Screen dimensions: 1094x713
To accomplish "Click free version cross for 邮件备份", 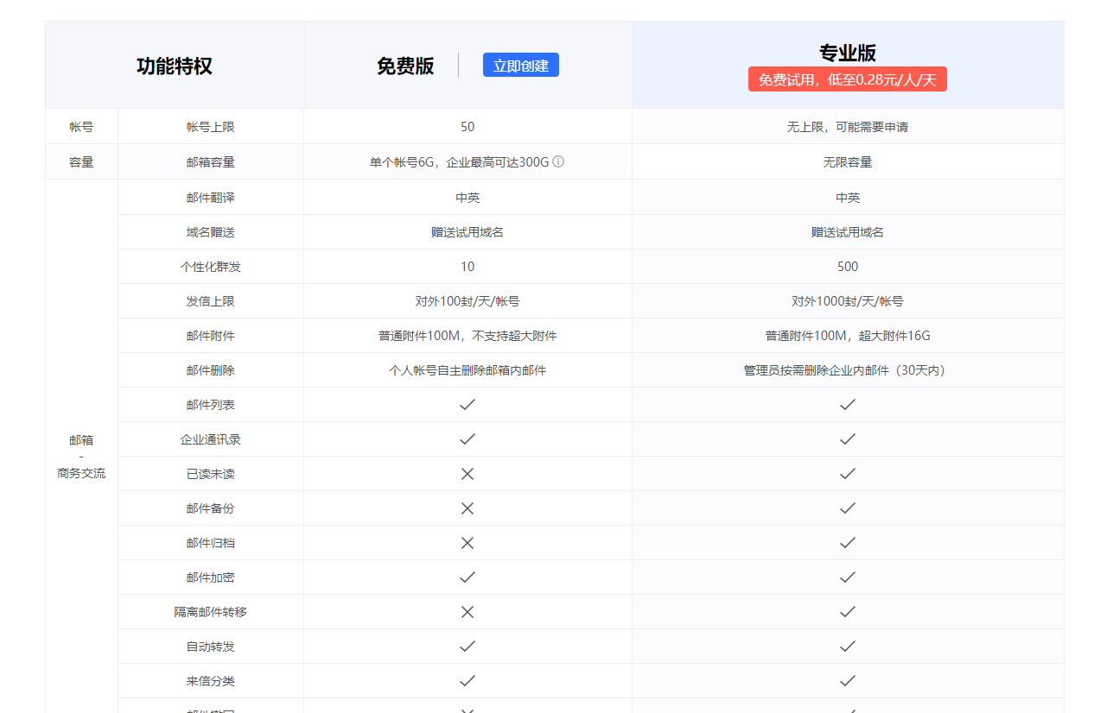I will 467,508.
